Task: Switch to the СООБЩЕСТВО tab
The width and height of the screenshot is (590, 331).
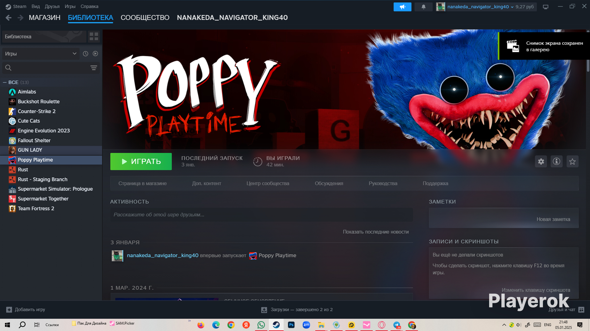Action: point(145,18)
